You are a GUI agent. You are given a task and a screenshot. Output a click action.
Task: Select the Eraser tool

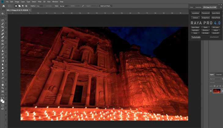[x=2, y=57]
